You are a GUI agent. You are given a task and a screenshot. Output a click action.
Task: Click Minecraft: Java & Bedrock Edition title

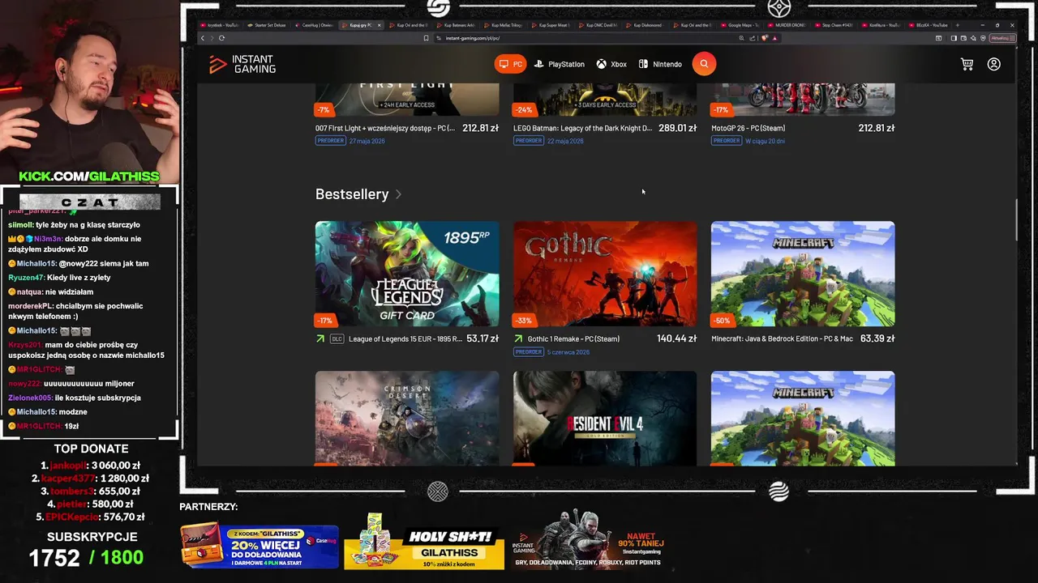(x=782, y=339)
